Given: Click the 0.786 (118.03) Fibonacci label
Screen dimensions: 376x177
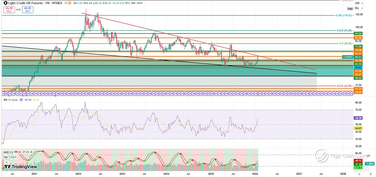Looking at the screenshot, I should click(x=344, y=15).
